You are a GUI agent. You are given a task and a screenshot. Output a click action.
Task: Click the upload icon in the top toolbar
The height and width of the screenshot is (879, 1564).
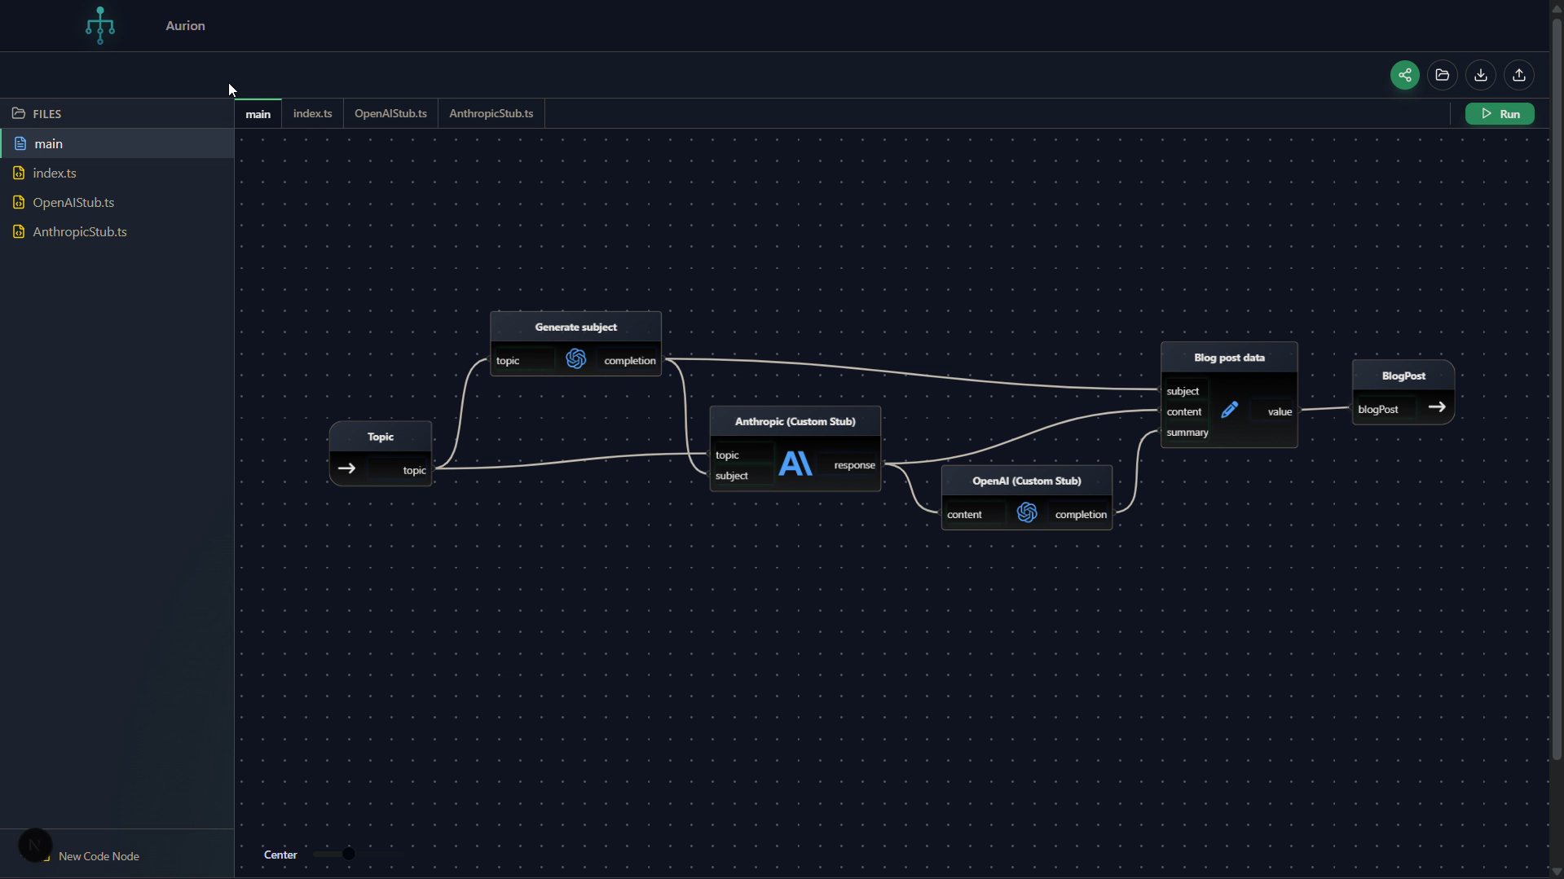[x=1518, y=74]
